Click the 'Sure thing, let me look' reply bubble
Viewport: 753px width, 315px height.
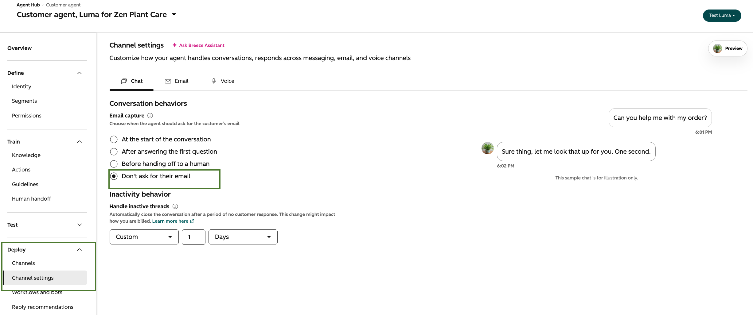(x=576, y=152)
